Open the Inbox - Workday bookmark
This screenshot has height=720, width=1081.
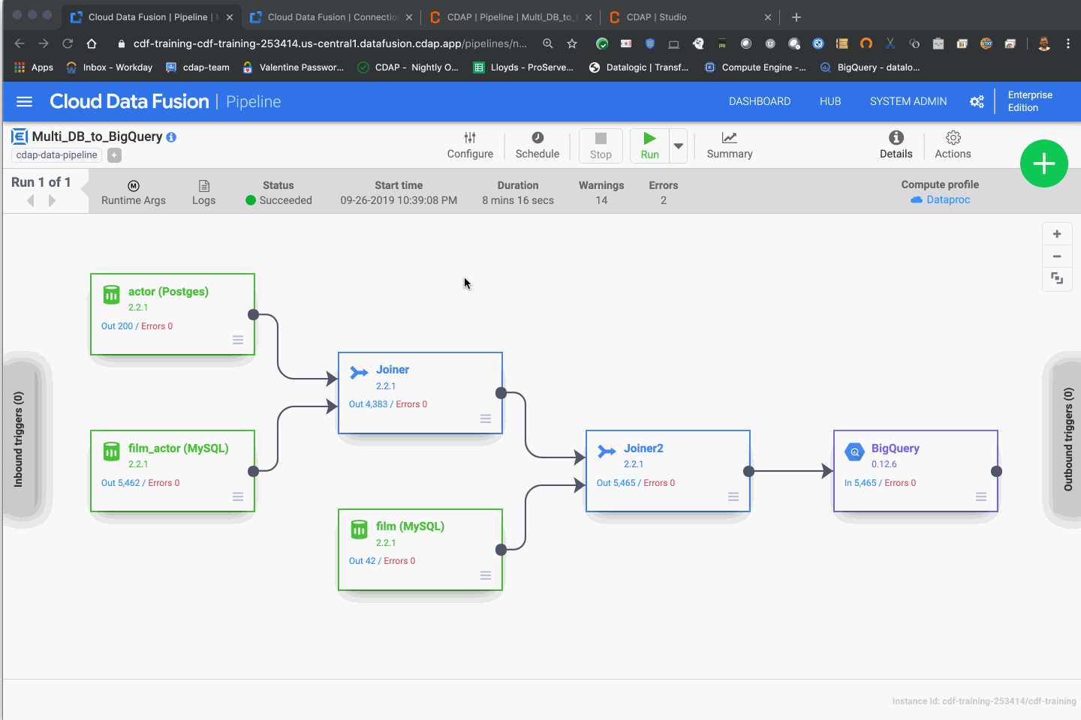pyautogui.click(x=110, y=67)
